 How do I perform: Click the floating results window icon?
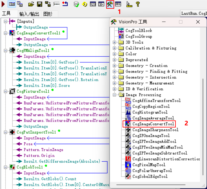tap(20, 4)
